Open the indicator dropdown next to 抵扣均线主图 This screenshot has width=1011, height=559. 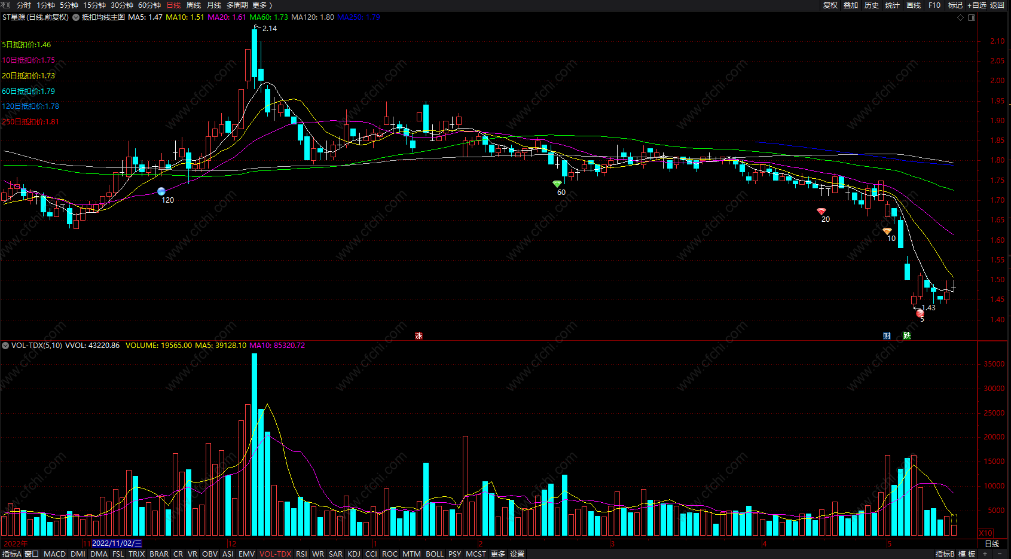click(x=76, y=17)
